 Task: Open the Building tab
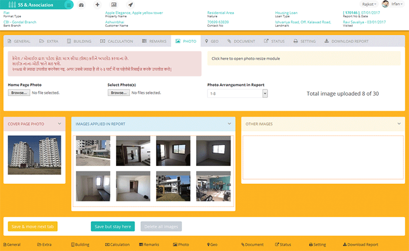pos(79,41)
